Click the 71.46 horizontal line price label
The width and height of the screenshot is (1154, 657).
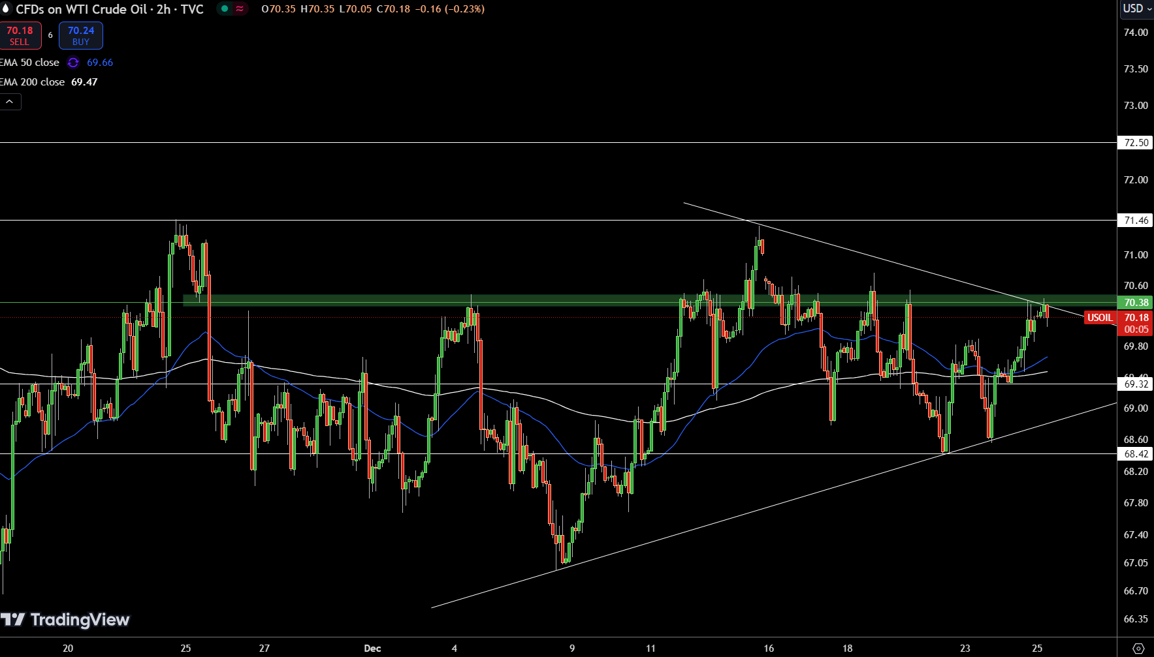click(1136, 221)
